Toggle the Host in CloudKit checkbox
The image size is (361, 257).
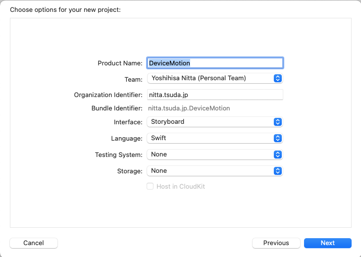tap(150, 187)
